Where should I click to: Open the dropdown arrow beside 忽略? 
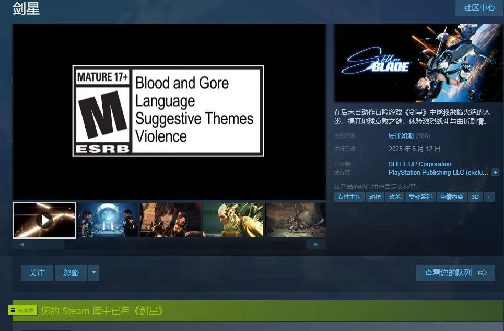click(x=93, y=272)
